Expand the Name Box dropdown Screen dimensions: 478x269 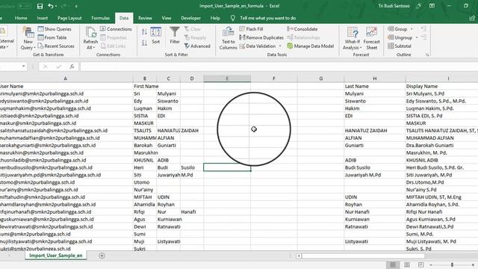pyautogui.click(x=23, y=67)
